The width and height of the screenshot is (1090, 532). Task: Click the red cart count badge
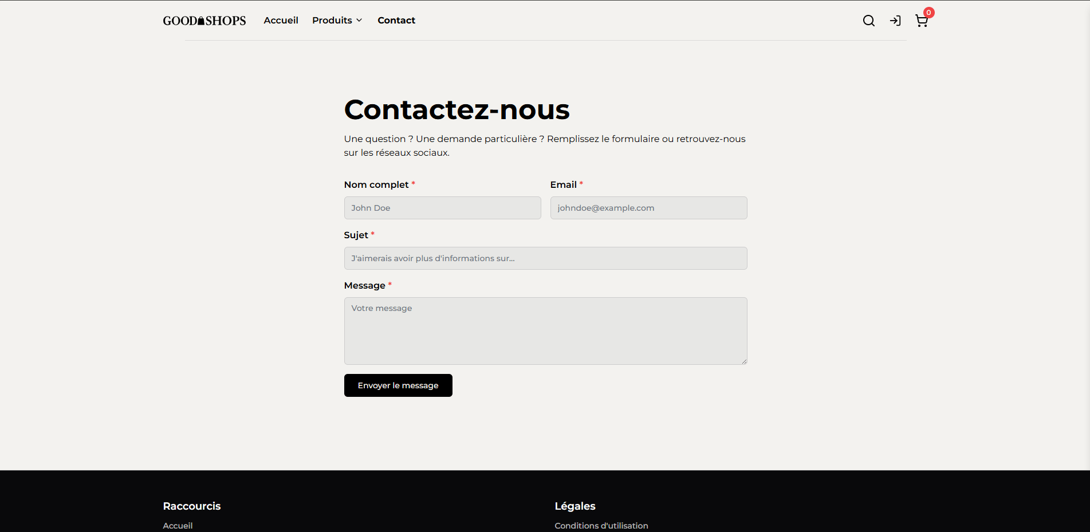click(x=928, y=13)
